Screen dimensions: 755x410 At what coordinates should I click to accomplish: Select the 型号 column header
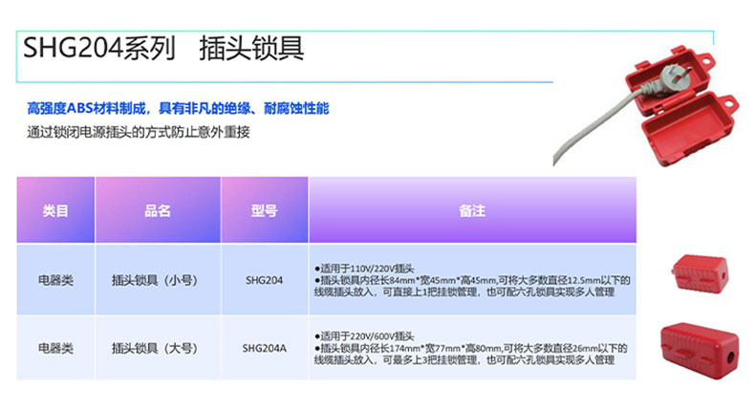(x=264, y=210)
